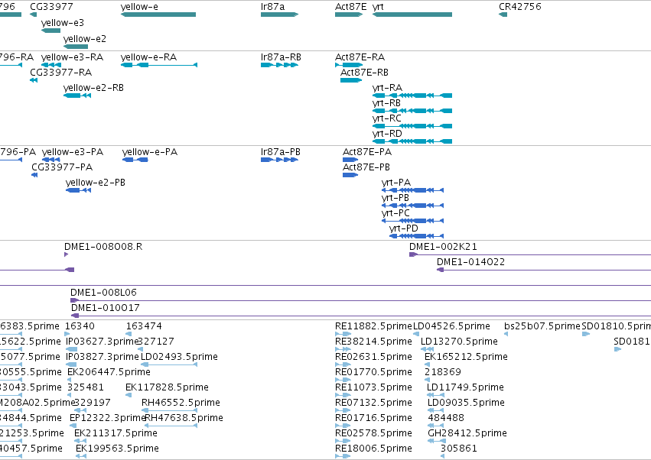Click the bs25b07.5prime EST label
Screen dimensions: 651x460
click(x=542, y=326)
